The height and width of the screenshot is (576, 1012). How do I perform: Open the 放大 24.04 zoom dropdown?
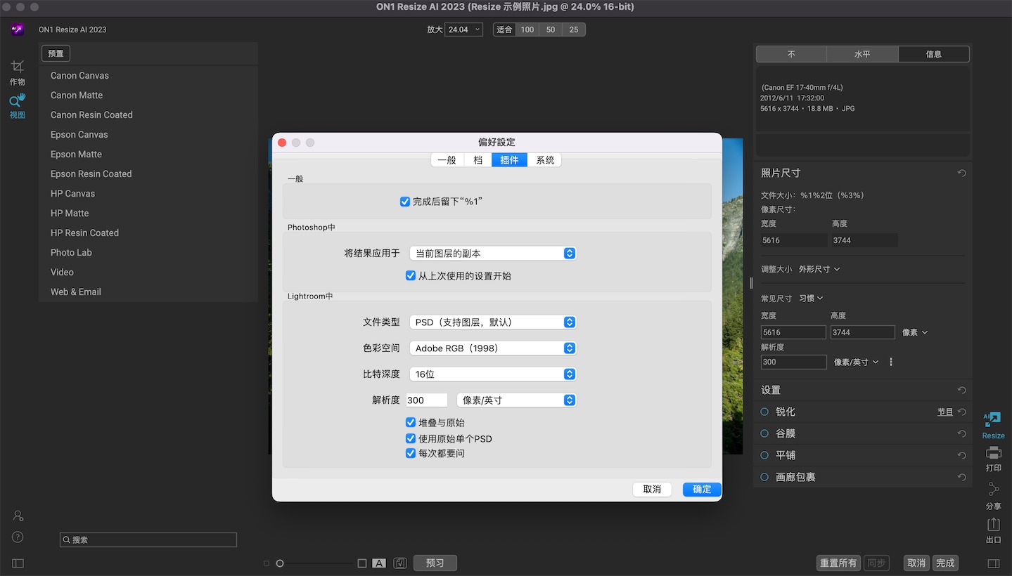[x=464, y=30]
